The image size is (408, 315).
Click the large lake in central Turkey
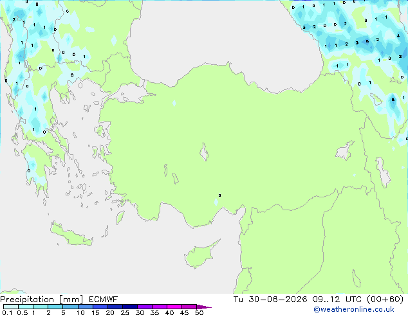click(x=204, y=152)
